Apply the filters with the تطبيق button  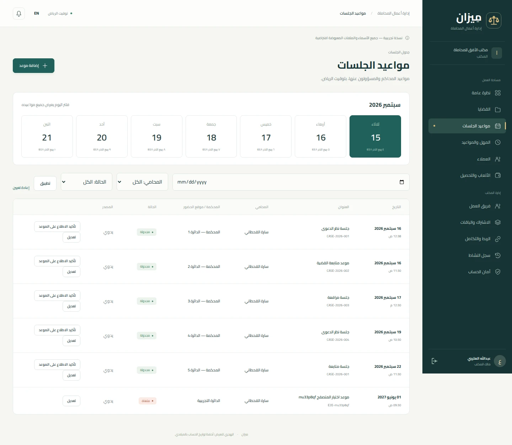pyautogui.click(x=45, y=184)
